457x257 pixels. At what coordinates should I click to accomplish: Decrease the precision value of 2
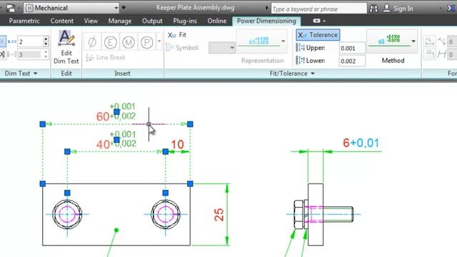pos(46,44)
